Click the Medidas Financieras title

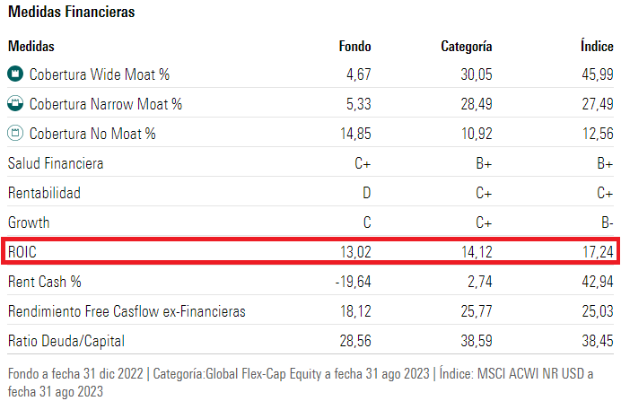pyautogui.click(x=71, y=13)
